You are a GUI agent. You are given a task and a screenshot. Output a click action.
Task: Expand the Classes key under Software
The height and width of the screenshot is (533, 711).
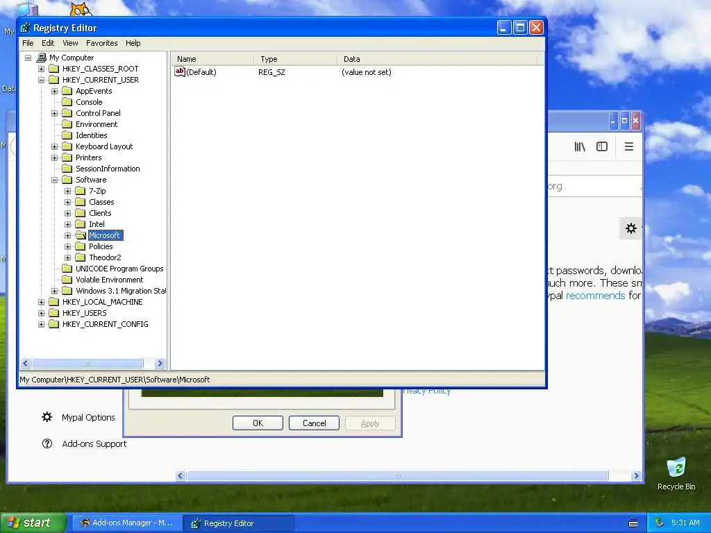[67, 202]
